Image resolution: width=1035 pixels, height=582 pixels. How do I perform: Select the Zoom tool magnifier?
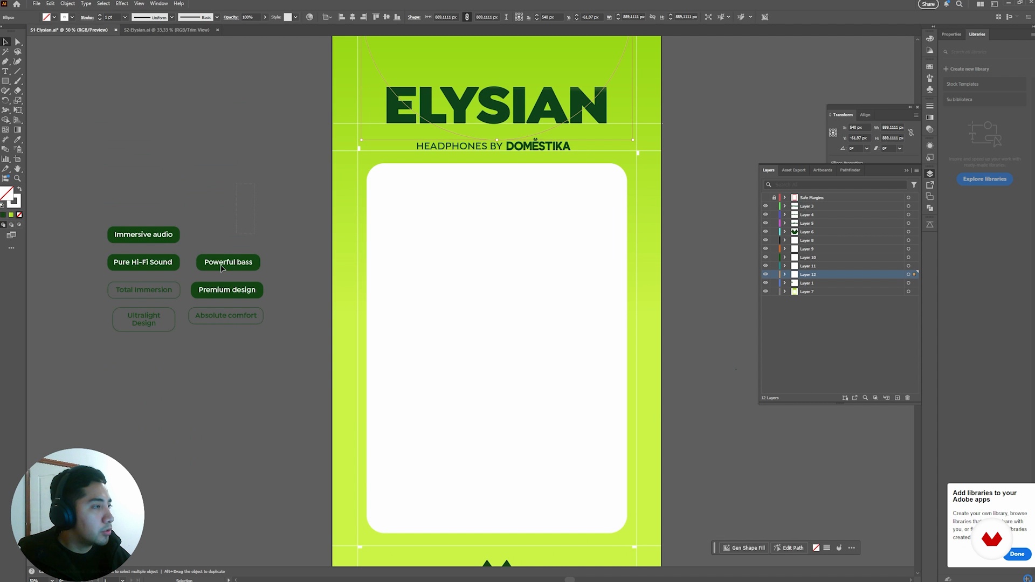point(17,178)
